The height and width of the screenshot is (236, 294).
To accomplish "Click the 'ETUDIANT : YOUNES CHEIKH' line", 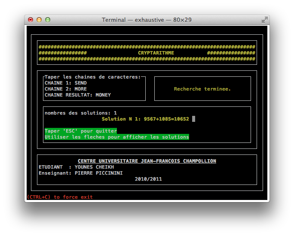I will pyautogui.click(x=76, y=167).
